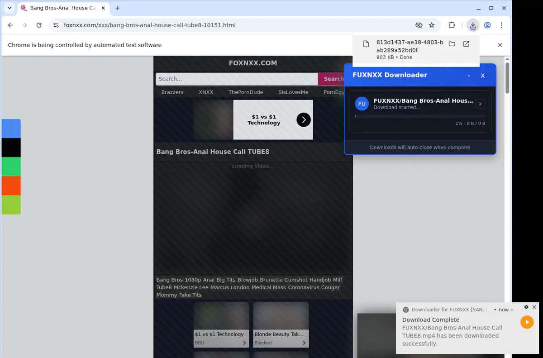Expand chevron on the Blacked card
Screen dimensions: 543x358
[x=304, y=343]
